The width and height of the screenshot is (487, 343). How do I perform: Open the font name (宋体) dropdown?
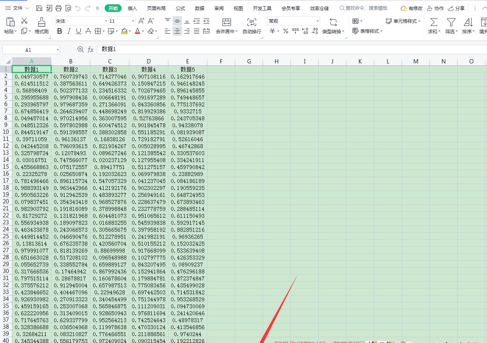[x=106, y=21]
